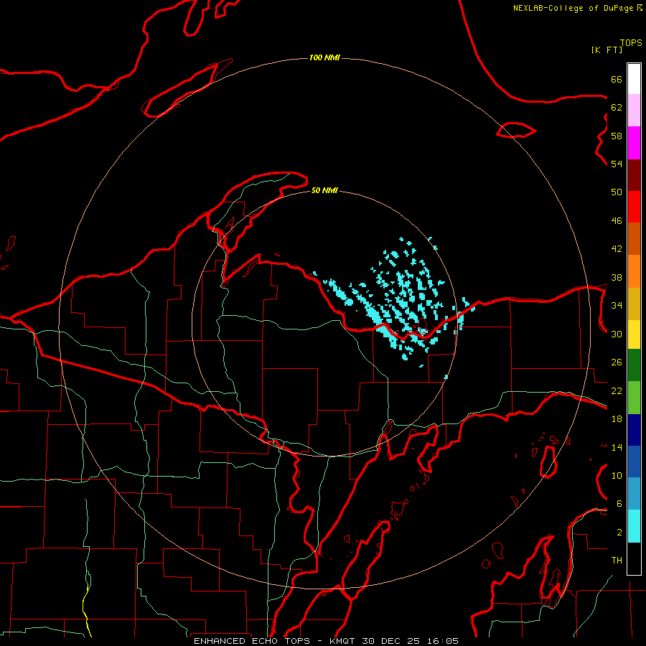Select the "42" scale value
Viewport: 646px width, 646px height.
pos(617,249)
